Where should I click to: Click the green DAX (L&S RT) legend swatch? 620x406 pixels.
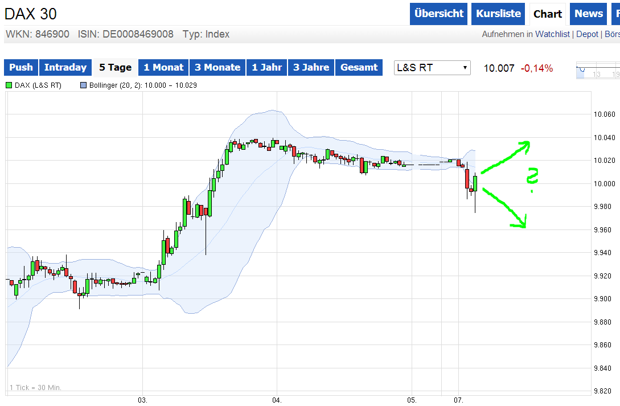click(10, 85)
